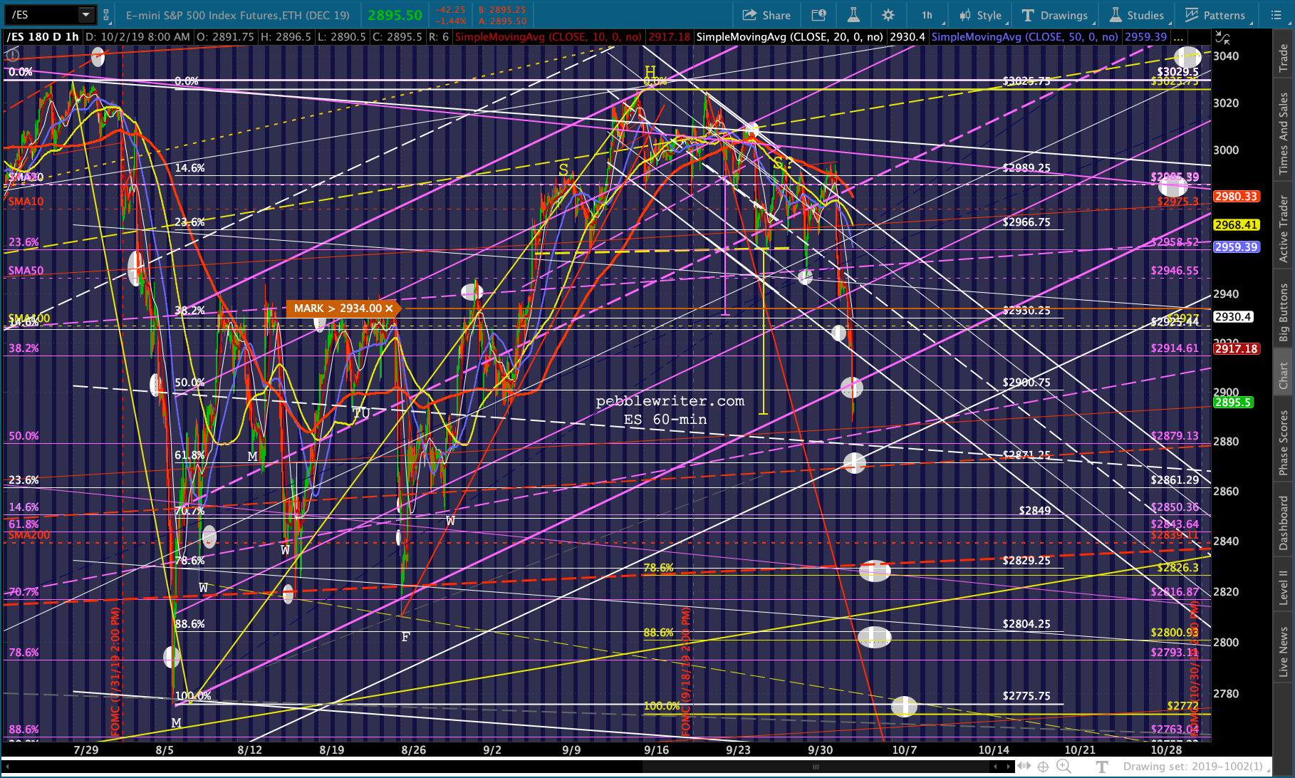Click the Share button
Viewport: 1295px width, 778px height.
(766, 15)
